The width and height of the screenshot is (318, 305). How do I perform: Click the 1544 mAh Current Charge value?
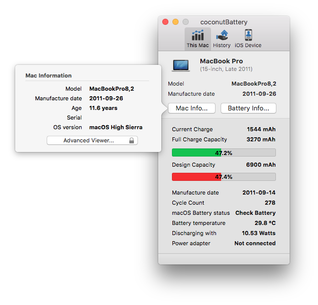[261, 129]
